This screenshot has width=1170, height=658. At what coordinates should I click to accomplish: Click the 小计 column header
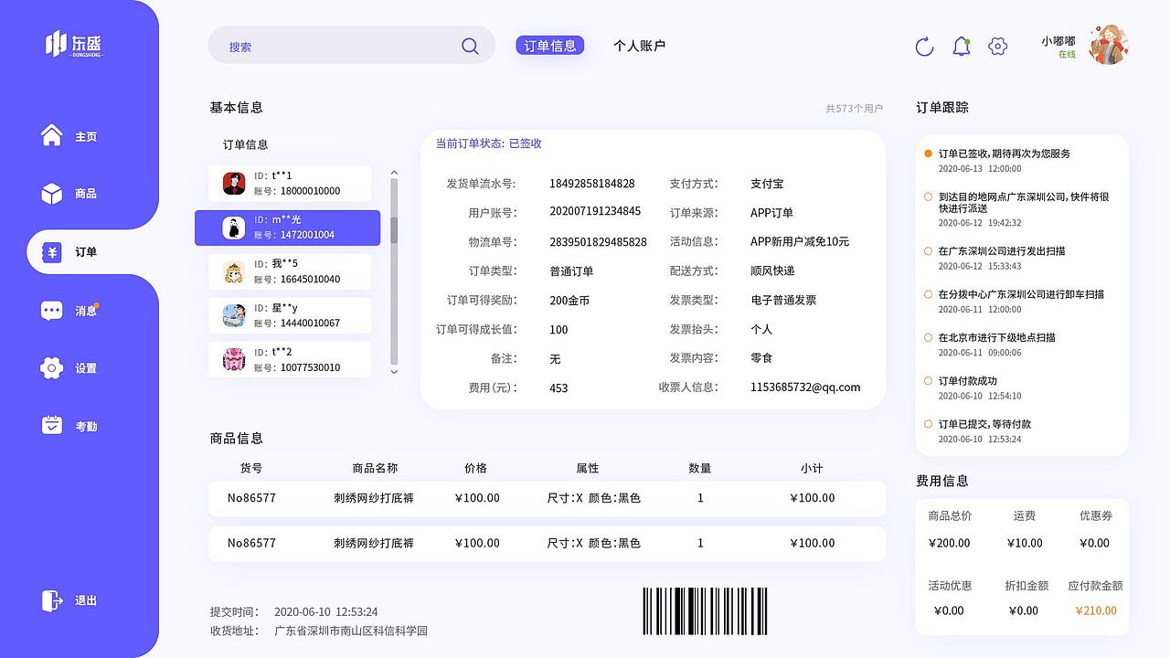click(x=812, y=468)
